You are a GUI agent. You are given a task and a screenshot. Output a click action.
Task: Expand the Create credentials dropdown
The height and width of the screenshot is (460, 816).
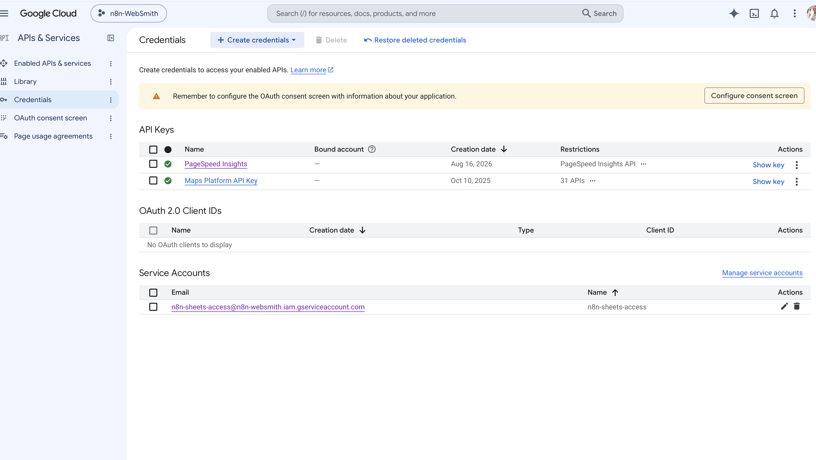pyautogui.click(x=257, y=40)
